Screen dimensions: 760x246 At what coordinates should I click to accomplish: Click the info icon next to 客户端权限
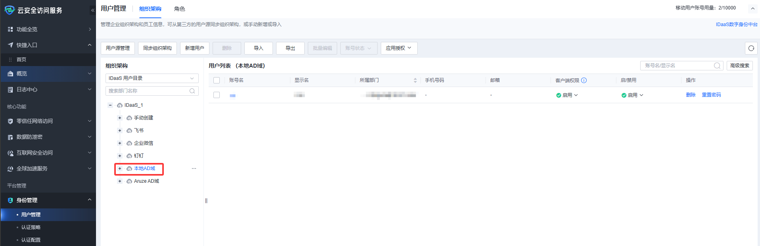click(584, 80)
